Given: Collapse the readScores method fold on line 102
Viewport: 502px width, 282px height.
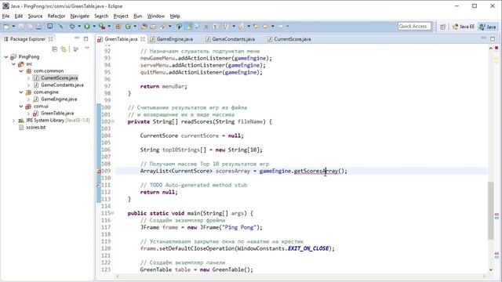Looking at the screenshot, I should (113, 121).
